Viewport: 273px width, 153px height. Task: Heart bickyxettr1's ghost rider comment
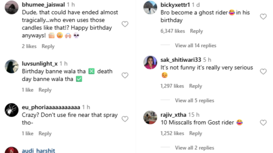263,17
